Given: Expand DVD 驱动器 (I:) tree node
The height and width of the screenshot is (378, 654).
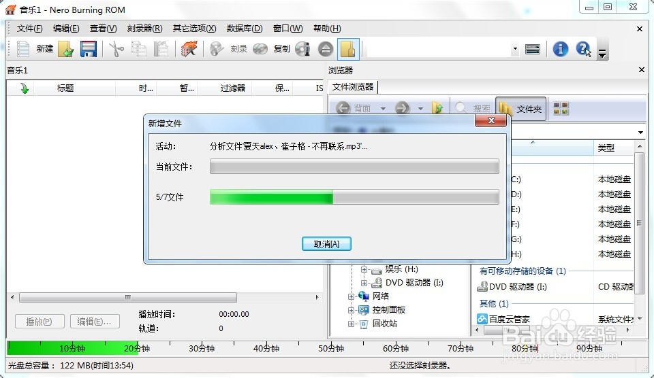Looking at the screenshot, I should coord(364,283).
